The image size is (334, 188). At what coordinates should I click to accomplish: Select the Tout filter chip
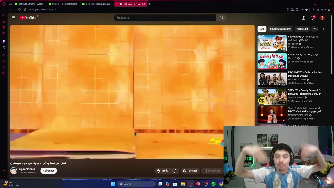pos(262,29)
